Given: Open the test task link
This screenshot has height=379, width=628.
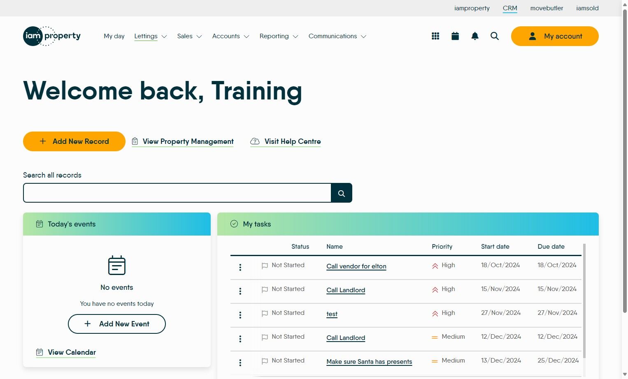Looking at the screenshot, I should (332, 314).
